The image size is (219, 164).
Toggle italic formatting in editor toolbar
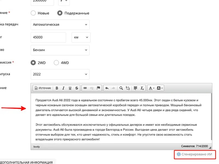coord(64,88)
